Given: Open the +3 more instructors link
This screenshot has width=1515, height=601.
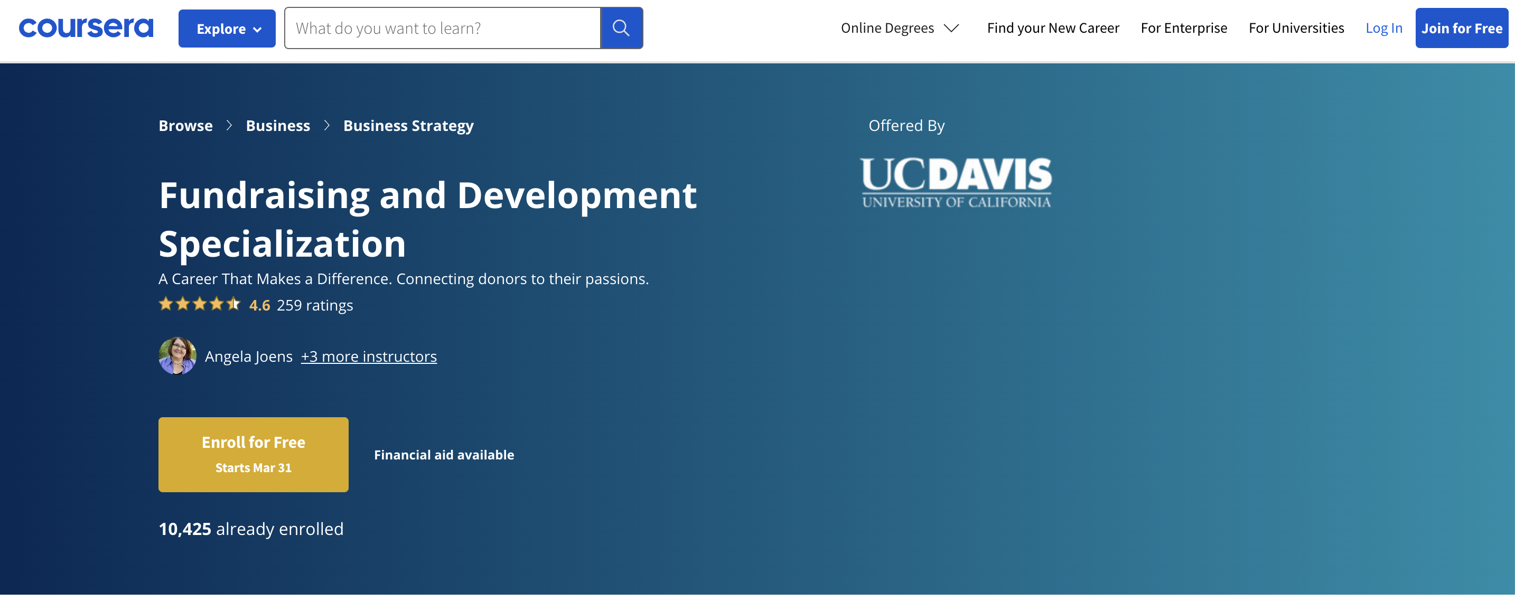Looking at the screenshot, I should [369, 356].
